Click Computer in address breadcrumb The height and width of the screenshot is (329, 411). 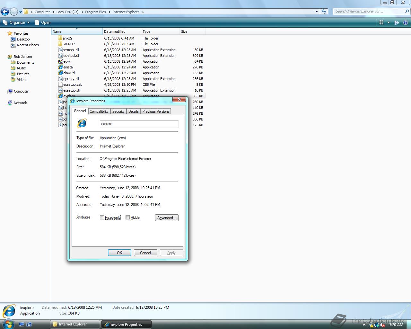42,12
